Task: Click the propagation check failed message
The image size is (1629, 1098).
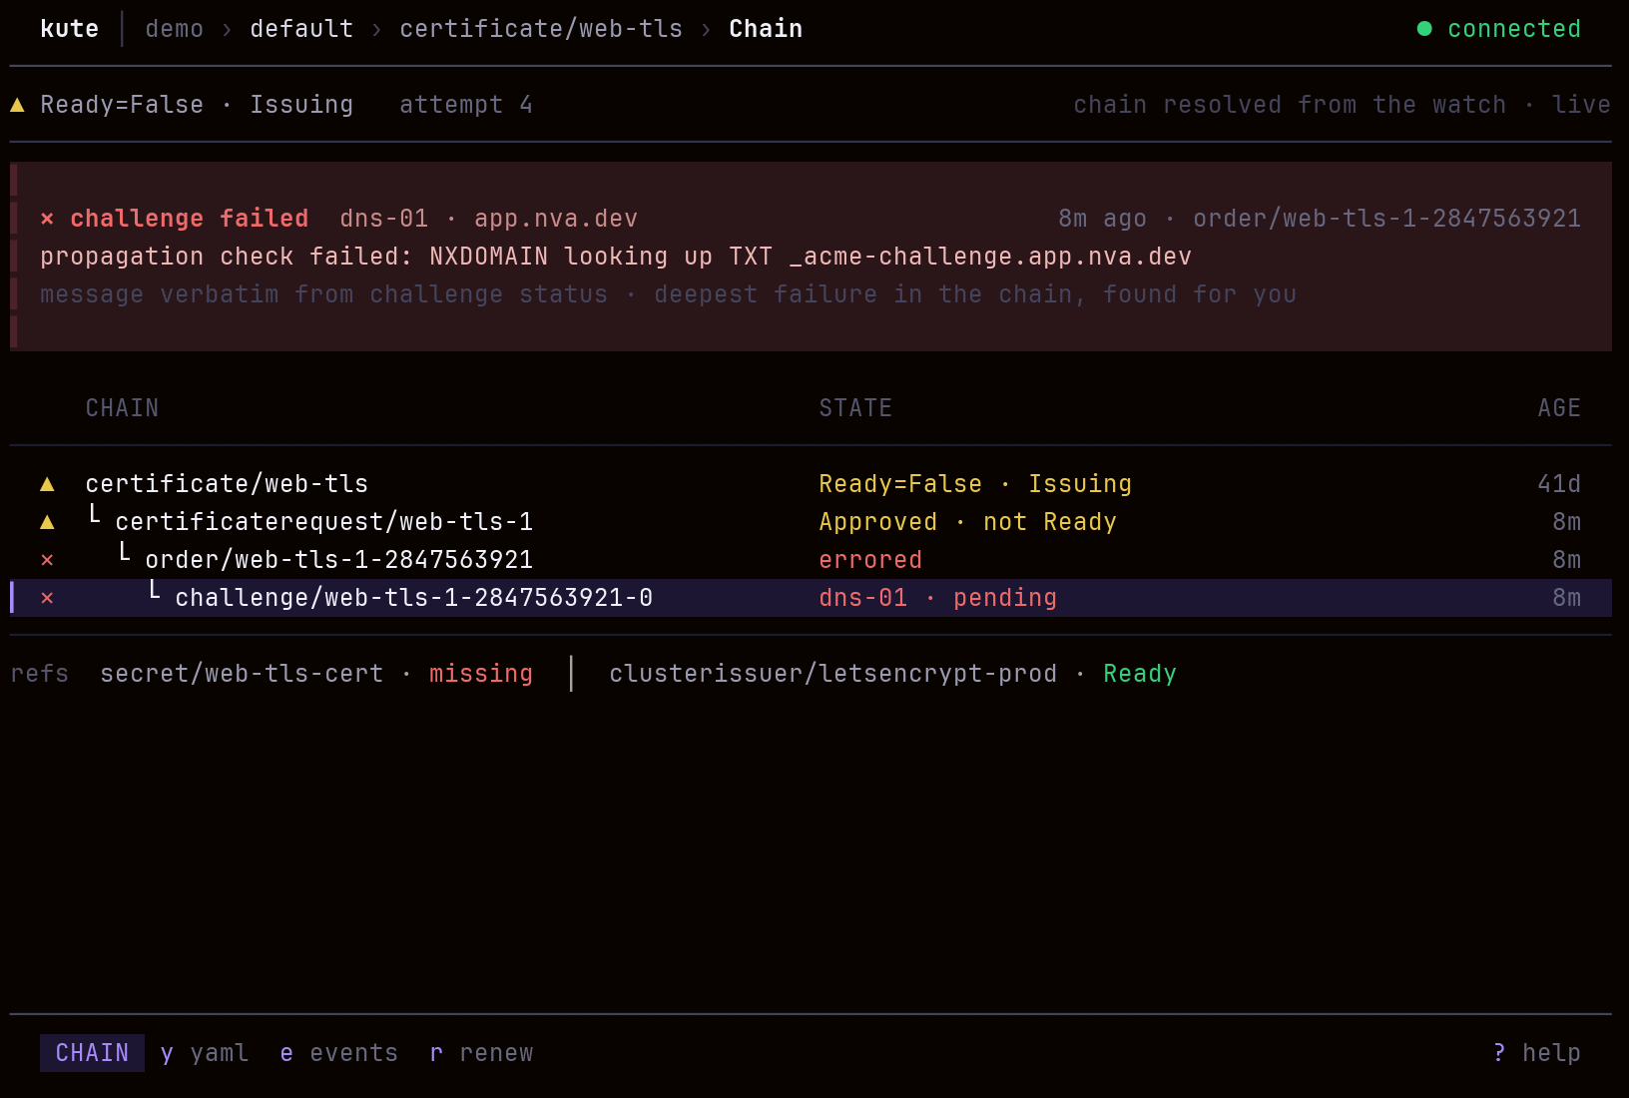Action: click(x=616, y=257)
